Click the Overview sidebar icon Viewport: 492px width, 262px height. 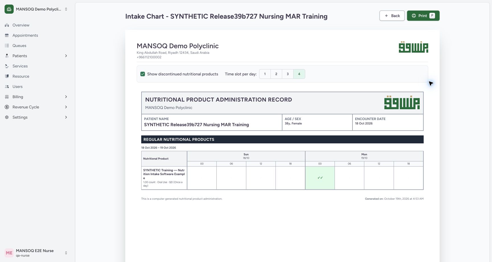[x=7, y=25]
